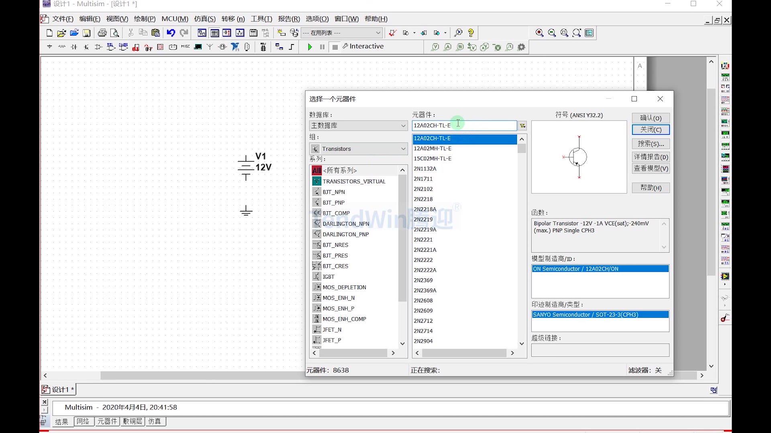
Task: Open Interactive analysis settings
Action: pyautogui.click(x=363, y=47)
